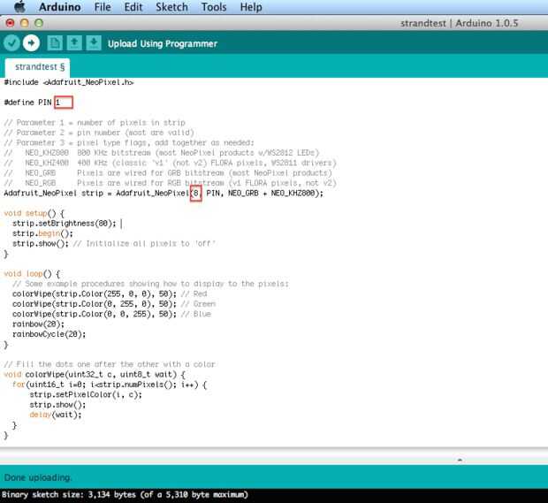548x503 pixels.
Task: Open the Edit menu
Action: click(x=133, y=7)
